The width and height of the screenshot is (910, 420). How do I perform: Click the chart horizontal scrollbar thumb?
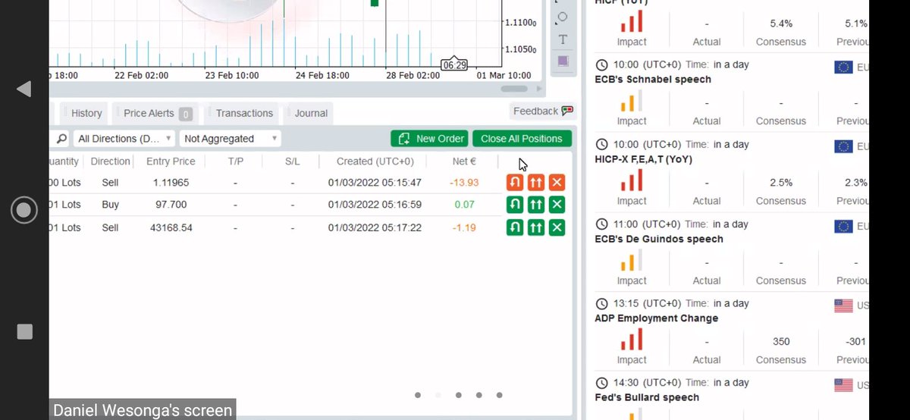(514, 89)
